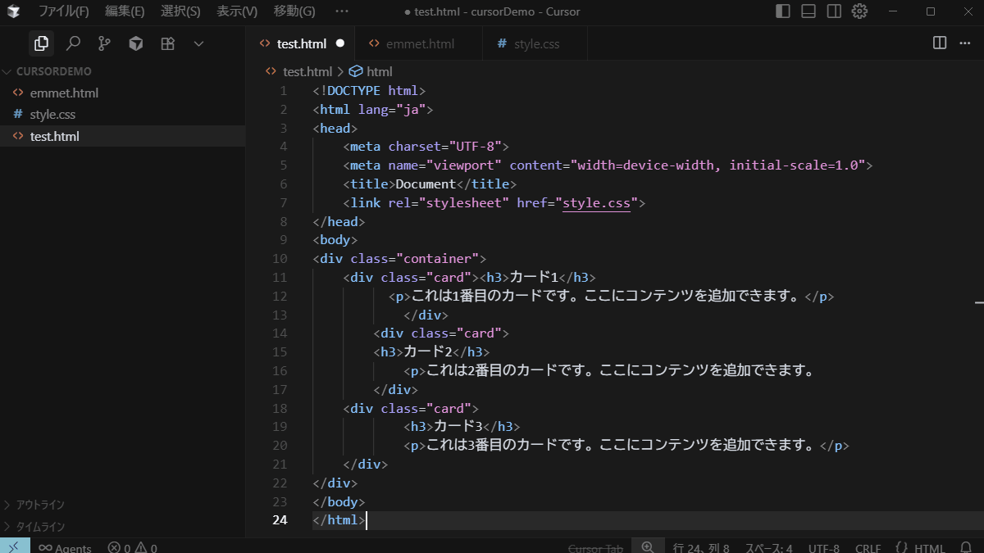Open the ファイル(F) menu

click(63, 11)
